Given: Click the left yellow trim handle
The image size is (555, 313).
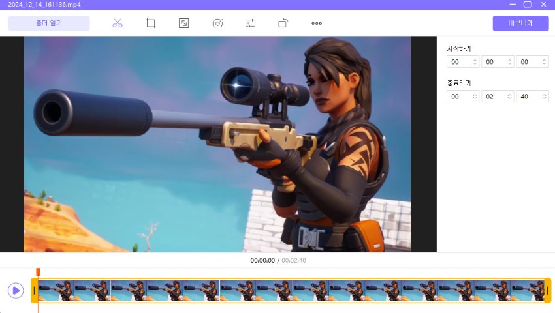Looking at the screenshot, I should [35, 291].
